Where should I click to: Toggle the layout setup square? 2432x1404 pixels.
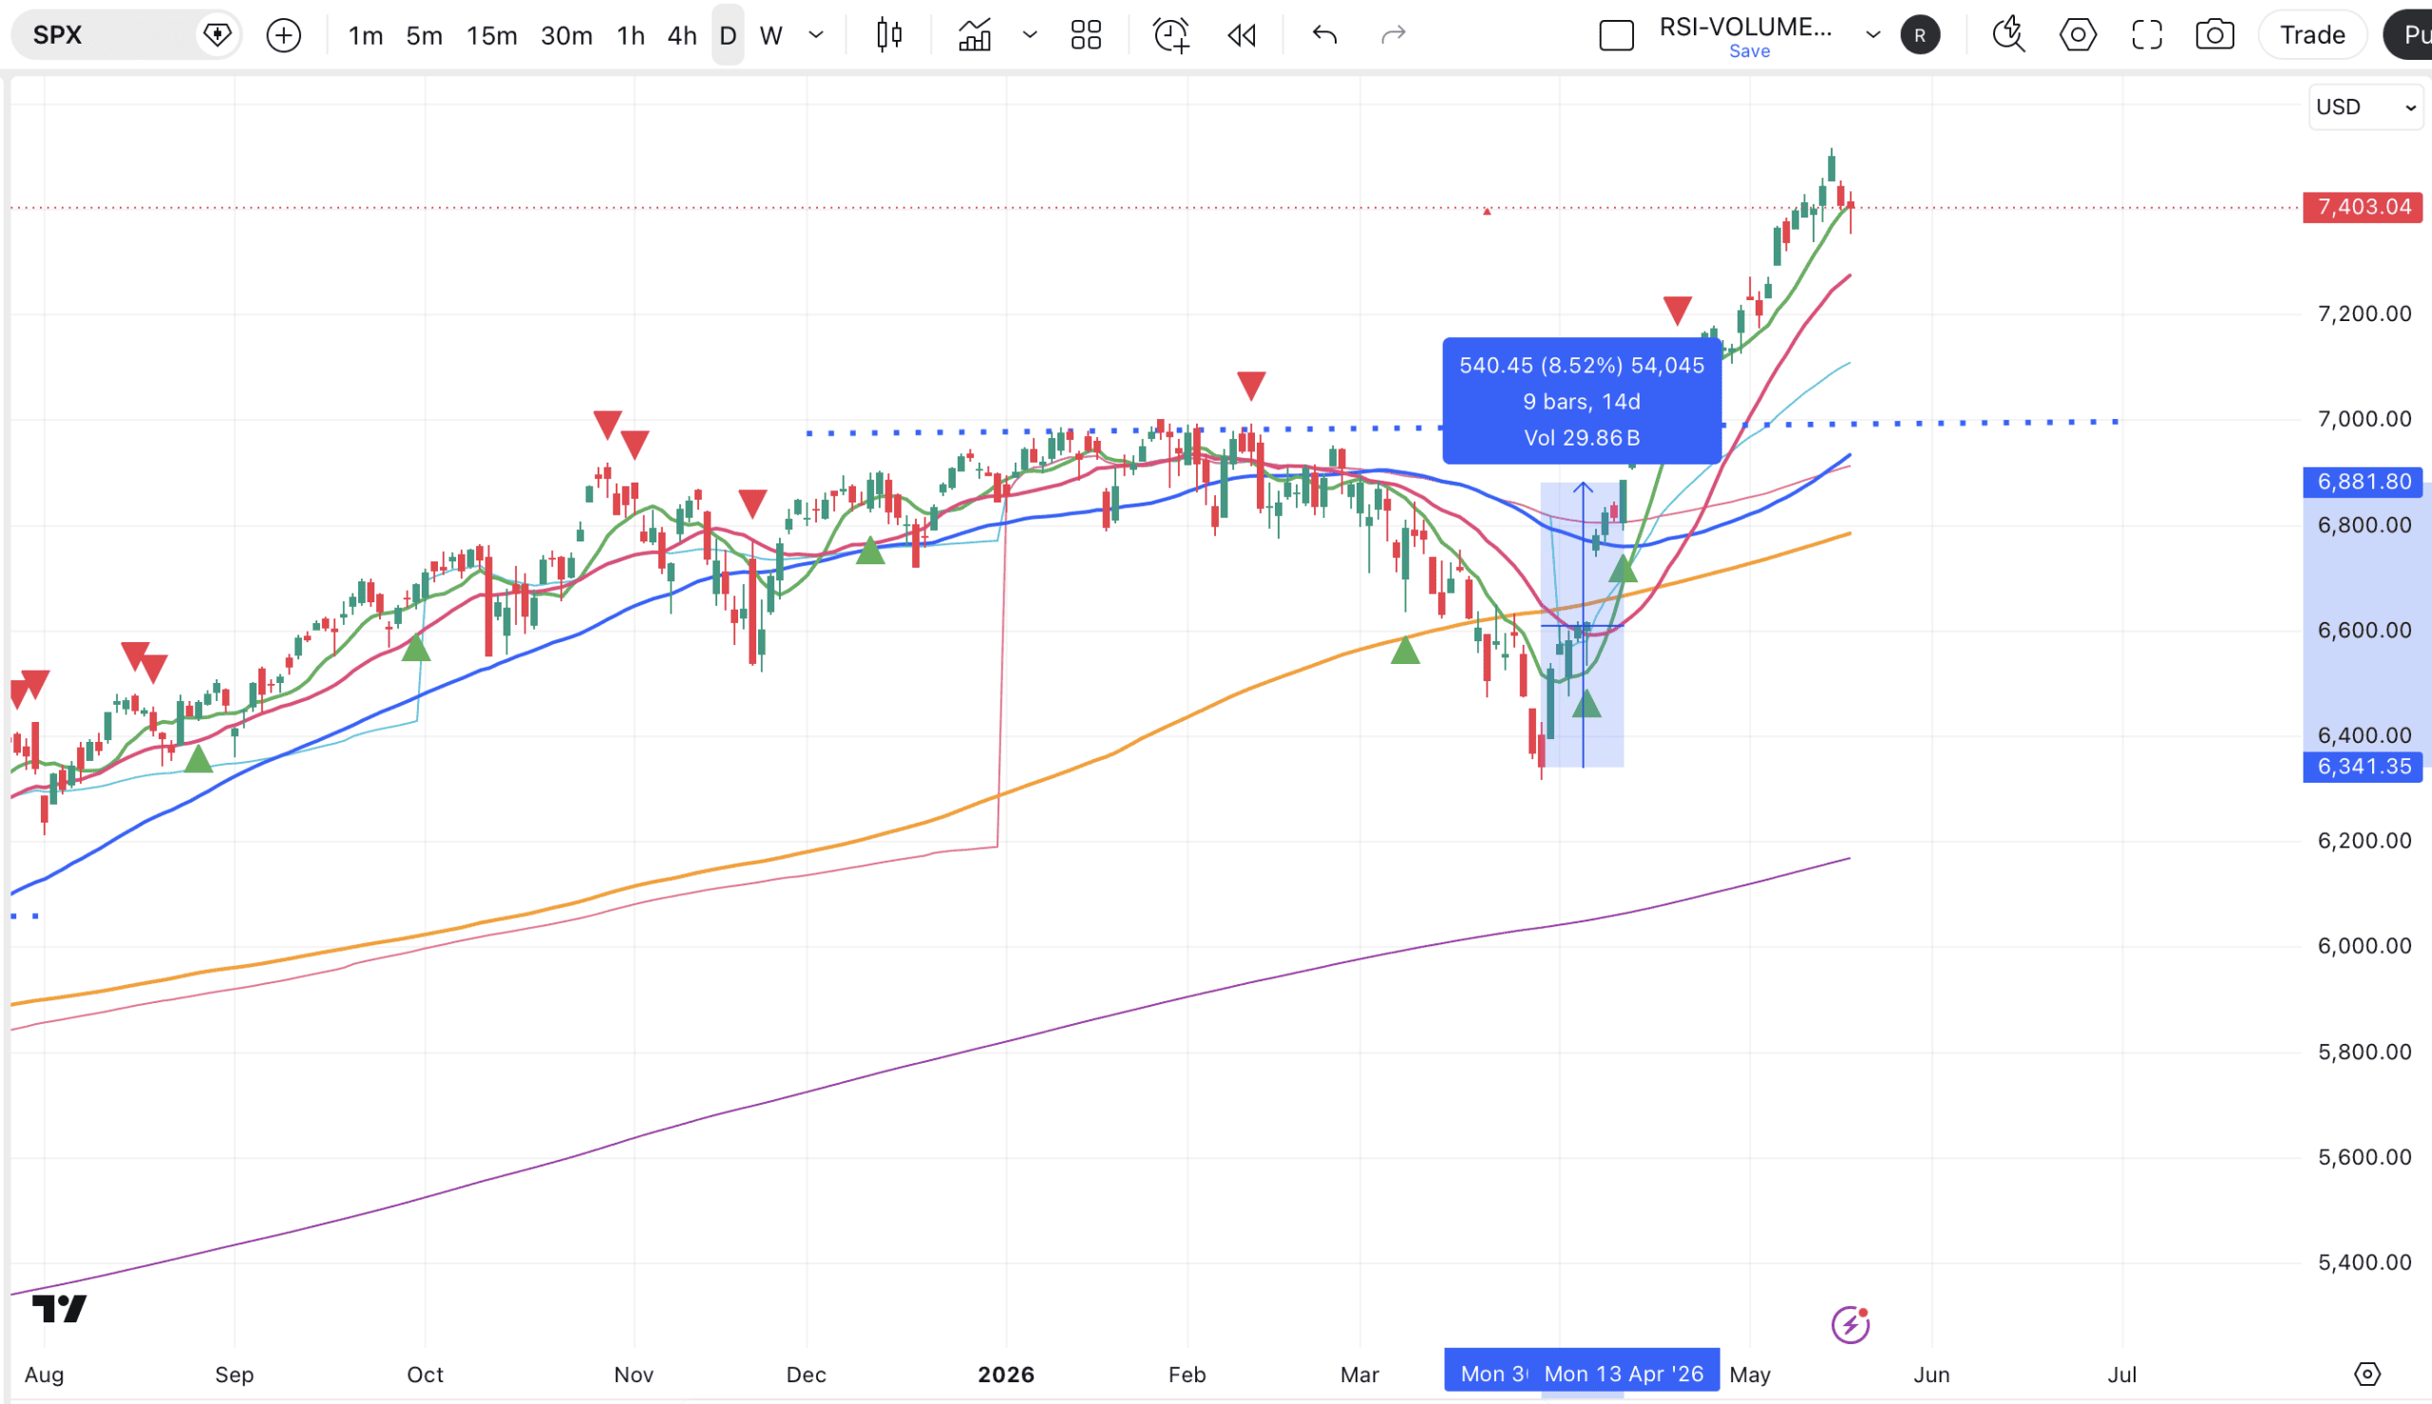(1616, 36)
